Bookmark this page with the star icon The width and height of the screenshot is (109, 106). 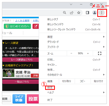(x=79, y=13)
